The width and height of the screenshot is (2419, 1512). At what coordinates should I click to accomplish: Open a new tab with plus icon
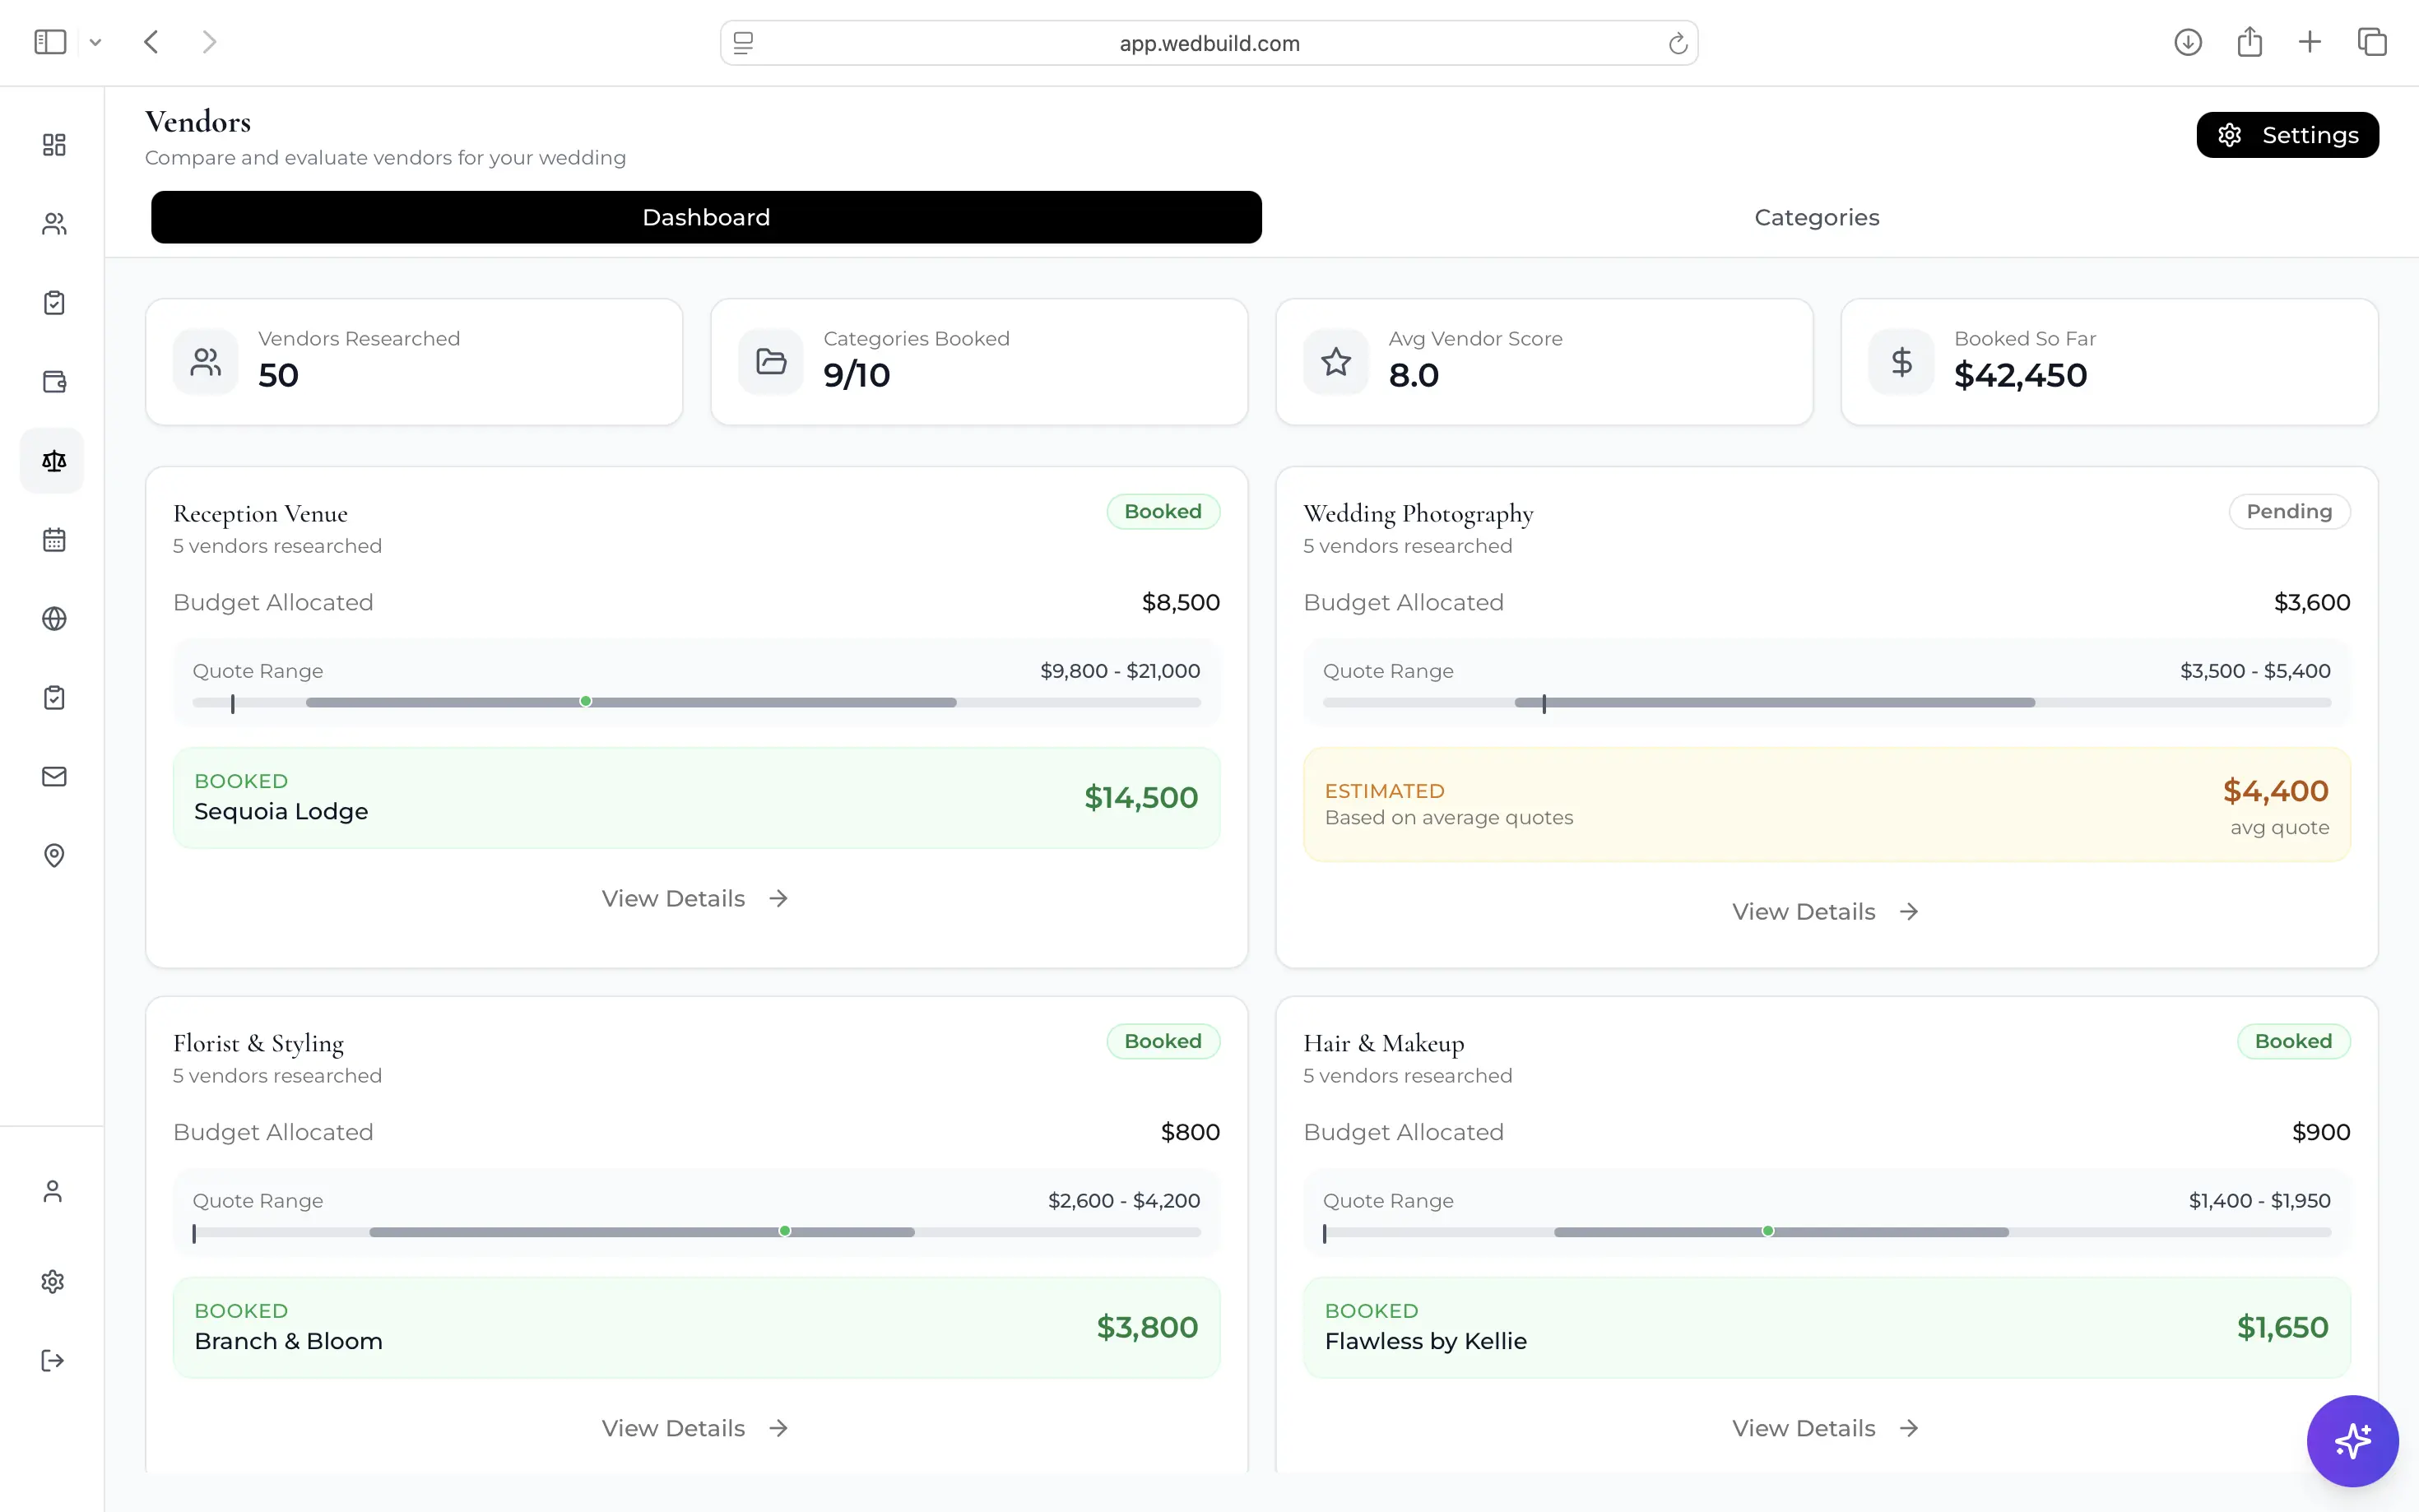[2310, 42]
